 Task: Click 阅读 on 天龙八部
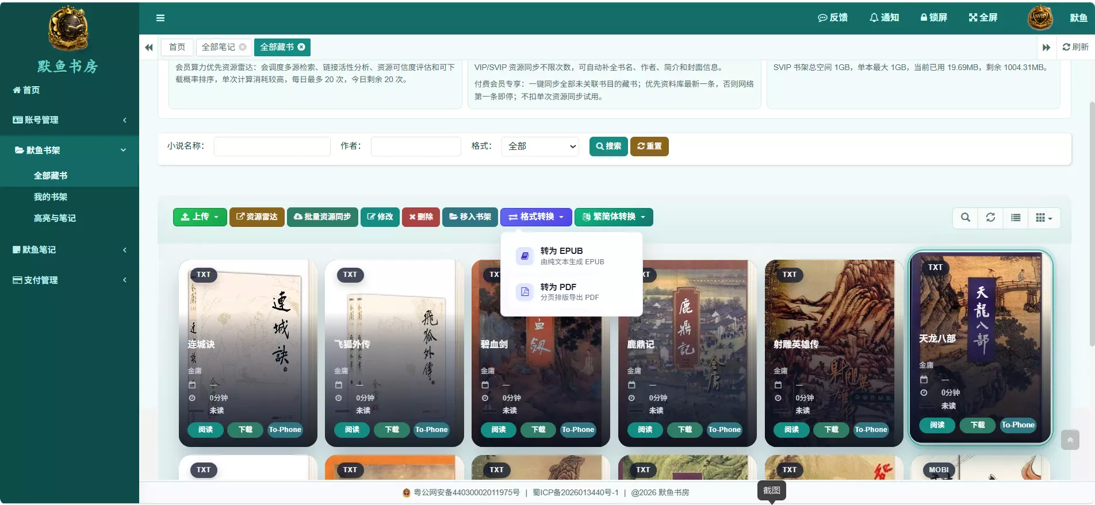(x=937, y=426)
